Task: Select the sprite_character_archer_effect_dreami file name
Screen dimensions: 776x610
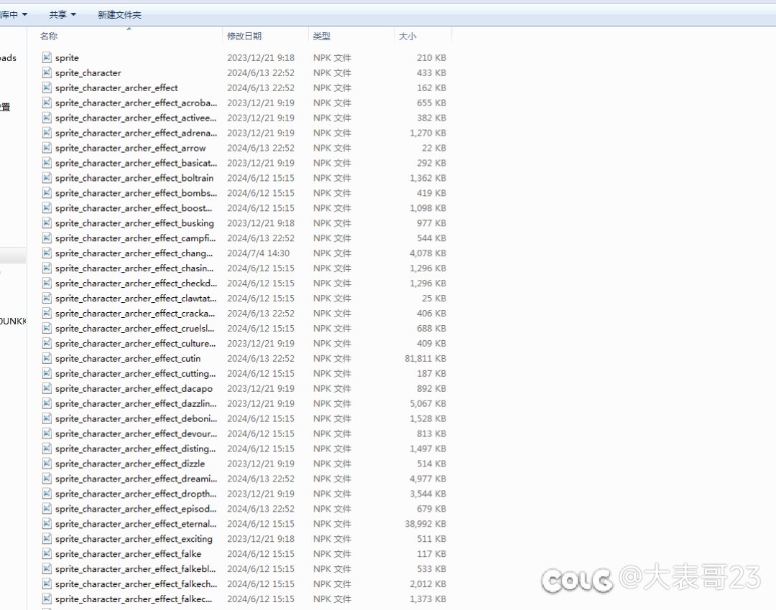Action: pos(136,479)
